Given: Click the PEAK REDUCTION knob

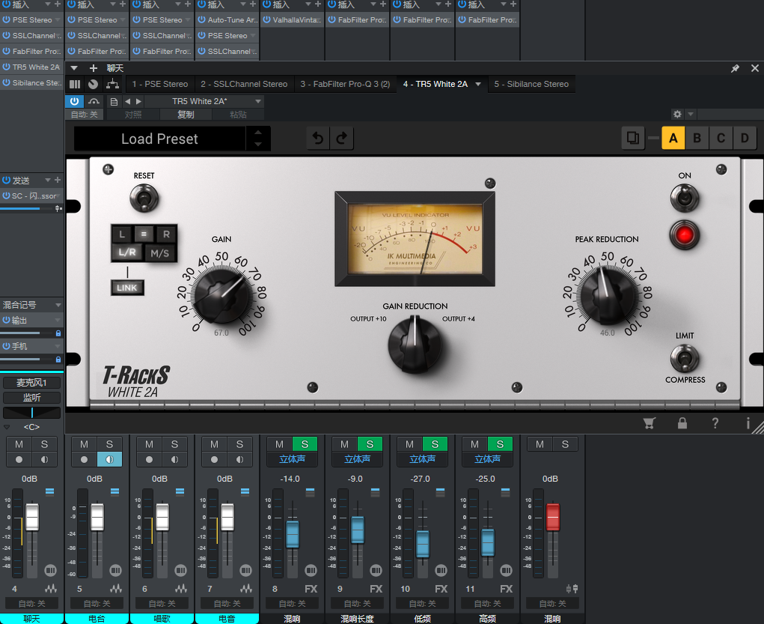Looking at the screenshot, I should coord(608,296).
